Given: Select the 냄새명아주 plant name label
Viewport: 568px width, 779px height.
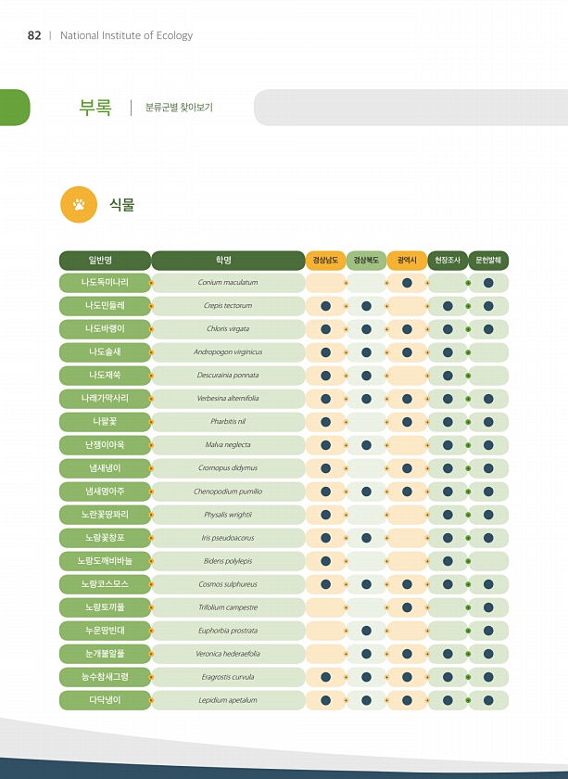Looking at the screenshot, I should coord(105,492).
